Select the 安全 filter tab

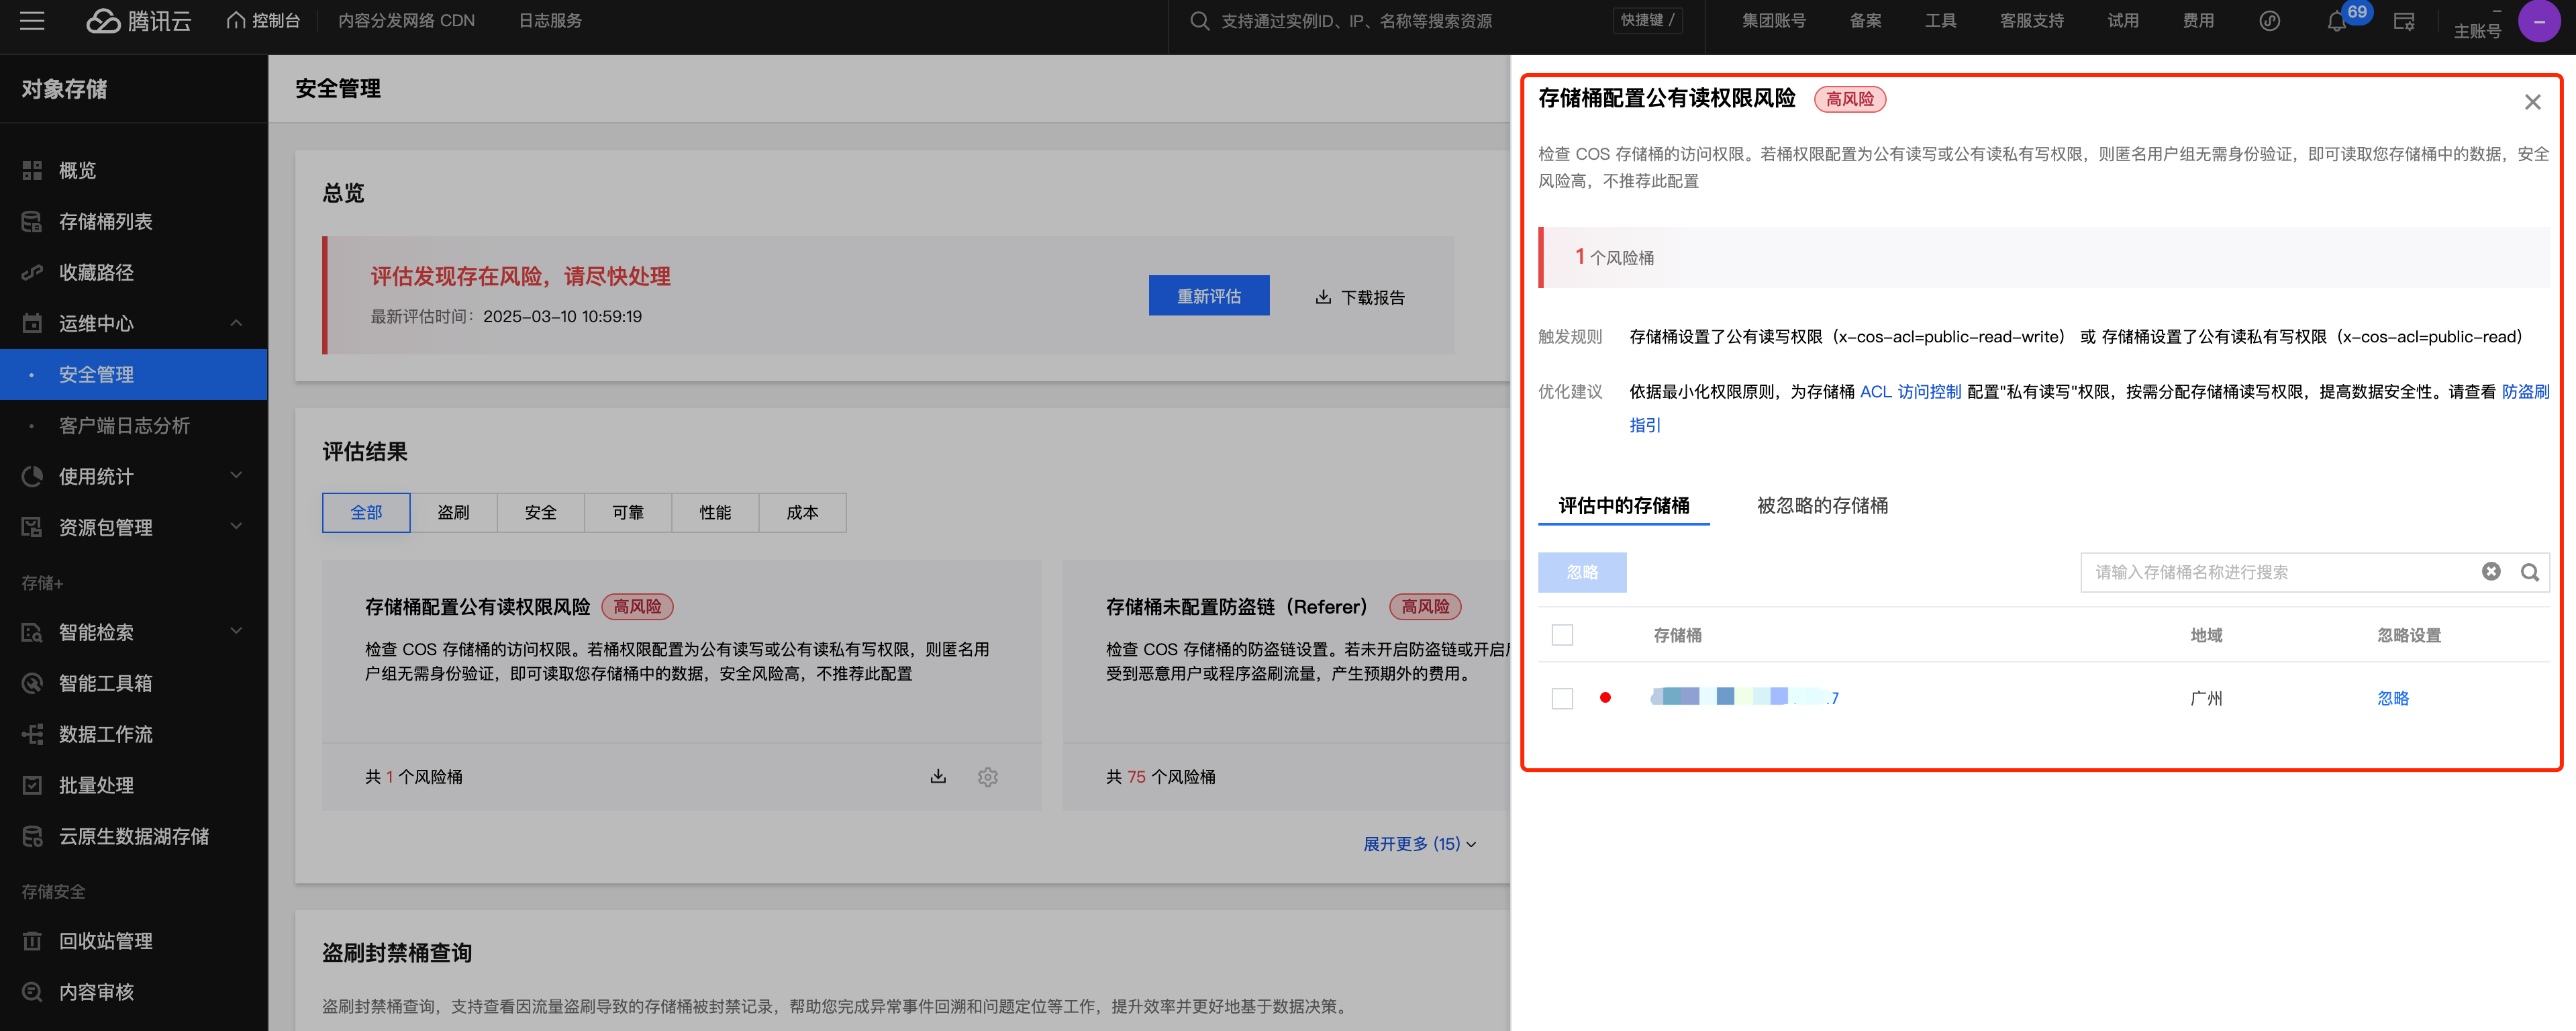[540, 512]
